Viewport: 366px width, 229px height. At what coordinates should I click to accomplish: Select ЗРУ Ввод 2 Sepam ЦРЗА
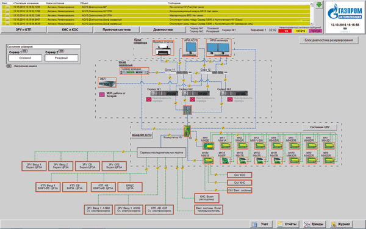click(x=60, y=166)
